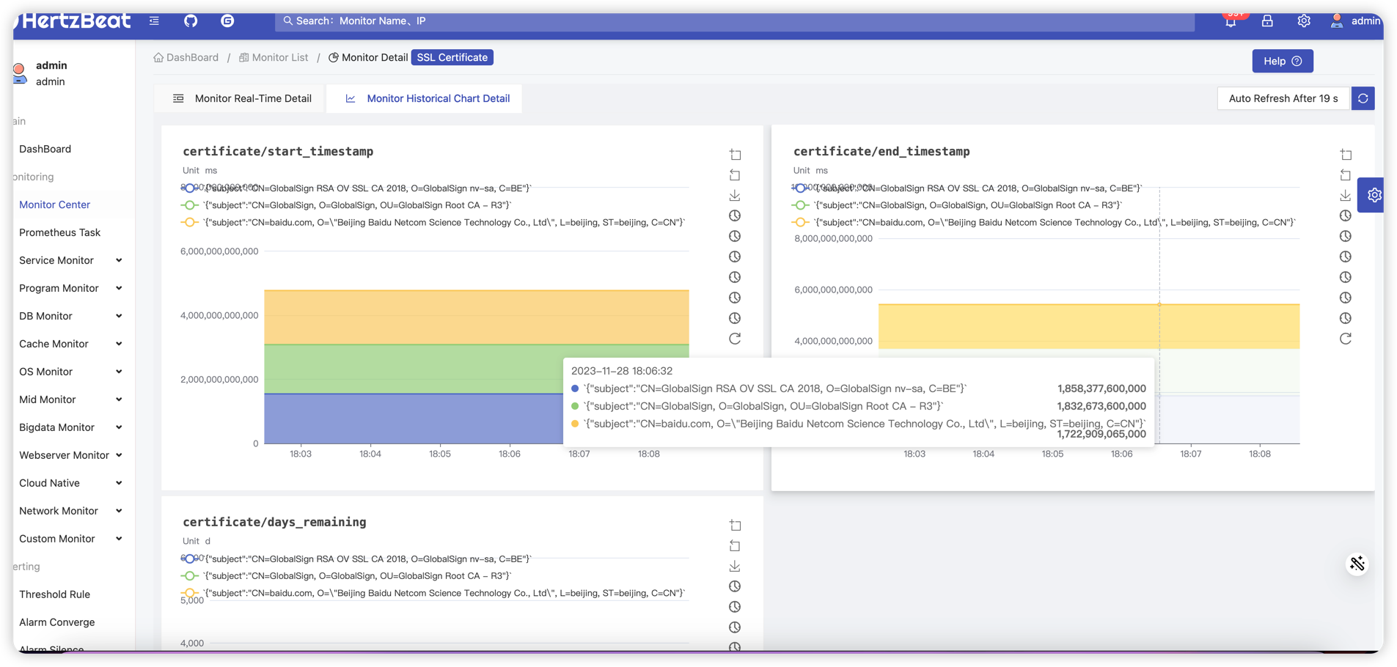Toggle GlobalSign RSA OV series in days_remaining legend
The height and width of the screenshot is (667, 1397).
point(356,559)
